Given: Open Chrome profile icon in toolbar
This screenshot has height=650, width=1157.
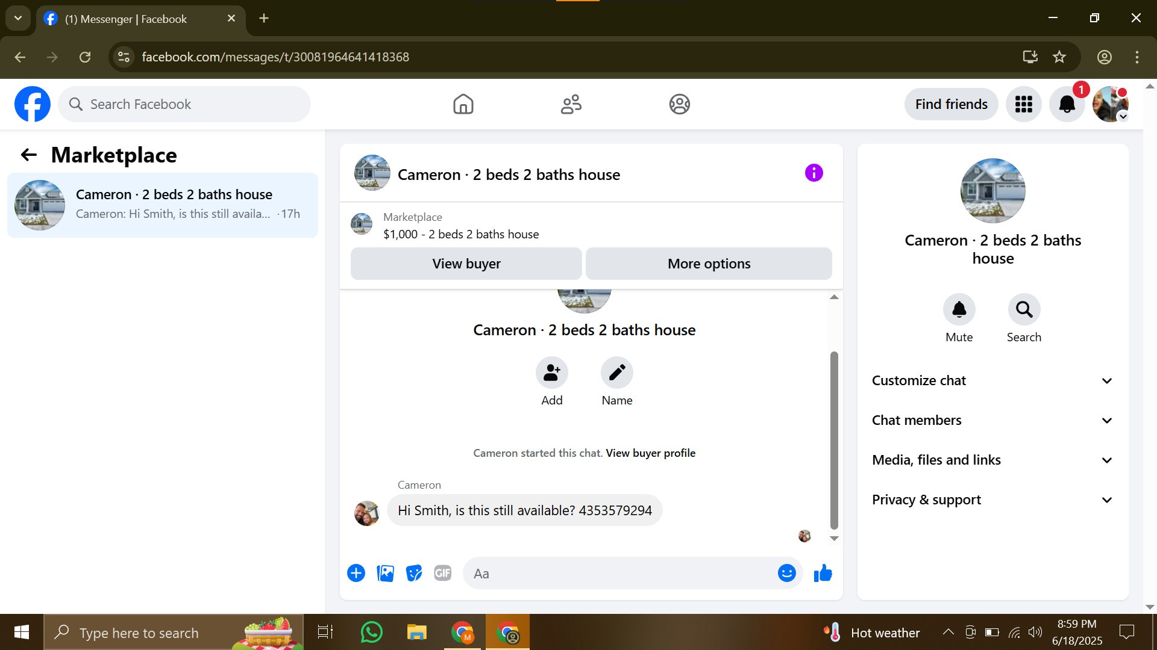Looking at the screenshot, I should 1104,57.
